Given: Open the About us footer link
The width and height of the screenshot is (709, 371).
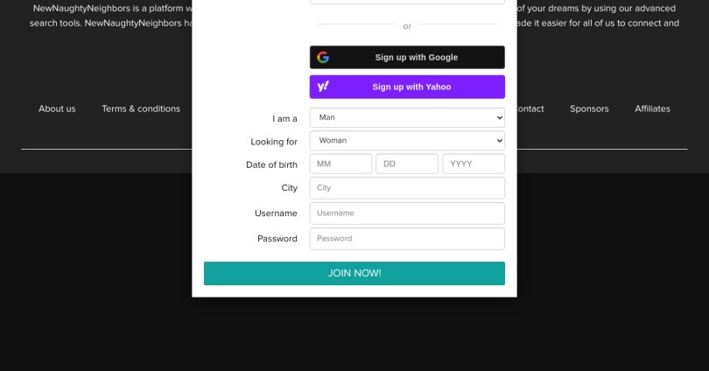Looking at the screenshot, I should click(57, 108).
